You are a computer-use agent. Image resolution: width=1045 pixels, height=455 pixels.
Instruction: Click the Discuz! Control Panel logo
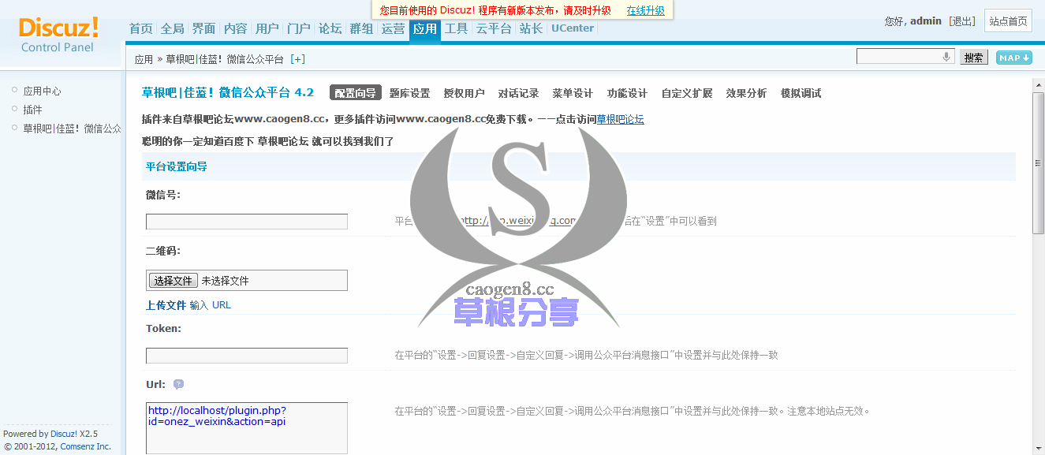tap(58, 35)
